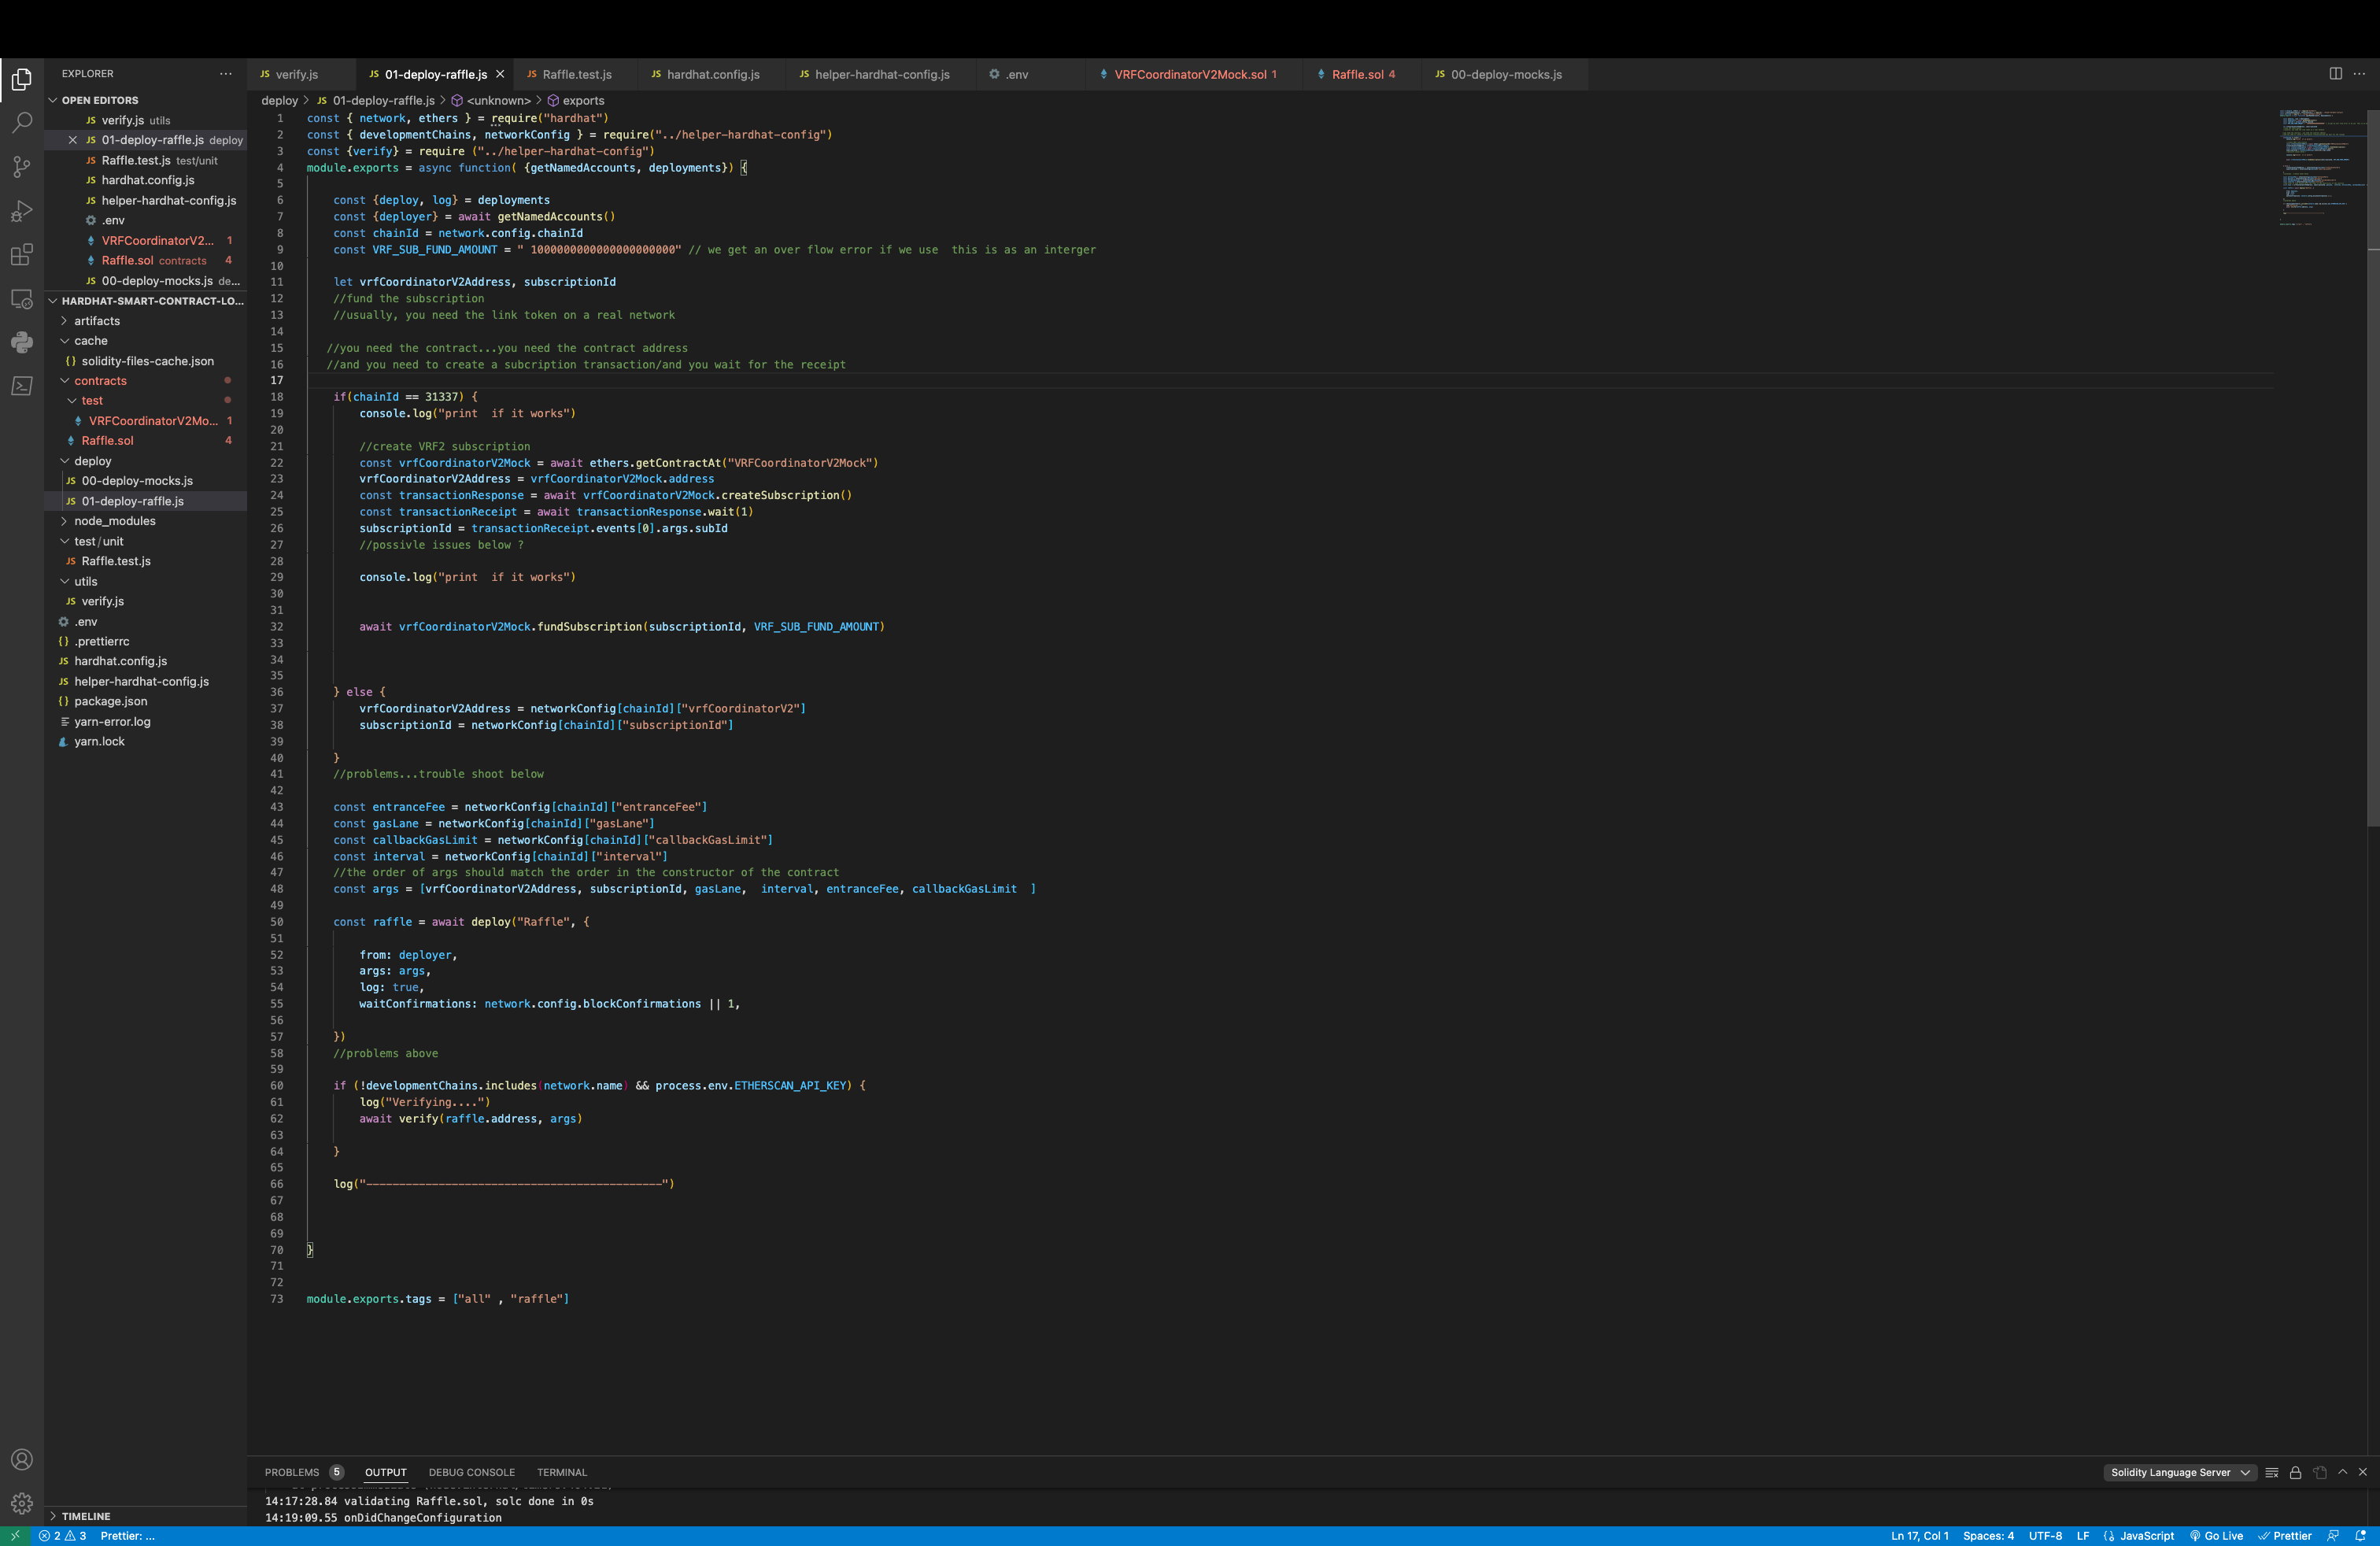Open the Search view in activity bar
The image size is (2380, 1546).
[x=21, y=122]
